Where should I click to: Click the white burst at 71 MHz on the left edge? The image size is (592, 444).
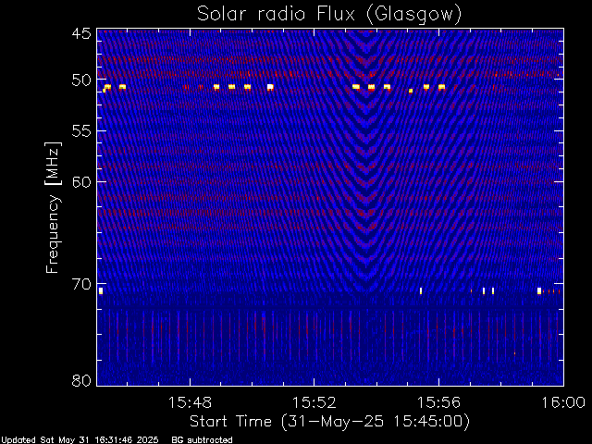pos(101,290)
